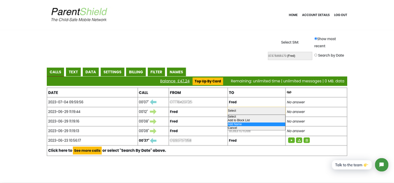Click the incoming arrow for 09:59:56 call
Viewport: 394px width, 183px height.
click(153, 102)
